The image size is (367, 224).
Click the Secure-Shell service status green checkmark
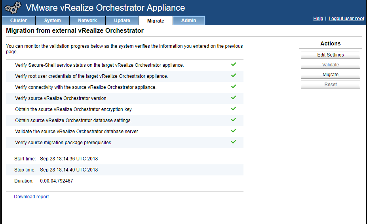coord(233,64)
